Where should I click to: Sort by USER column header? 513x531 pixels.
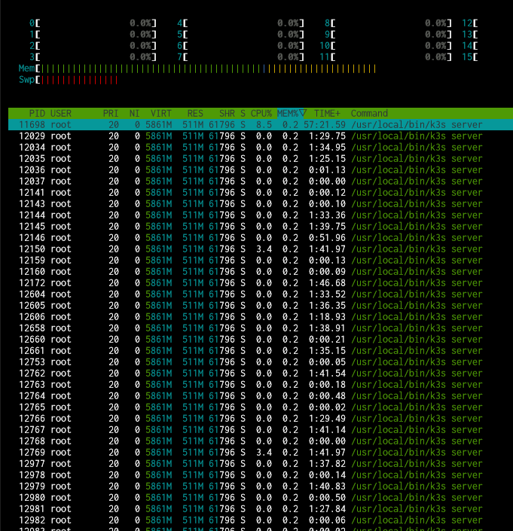(61, 114)
